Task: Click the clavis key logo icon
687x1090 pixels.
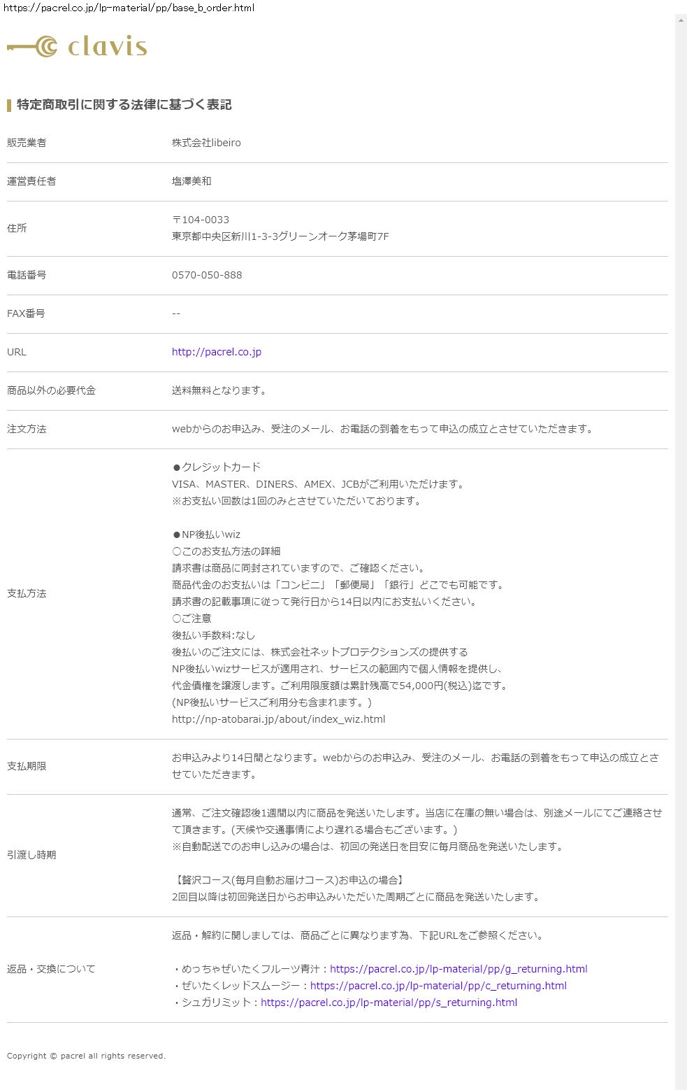Action: click(x=32, y=47)
